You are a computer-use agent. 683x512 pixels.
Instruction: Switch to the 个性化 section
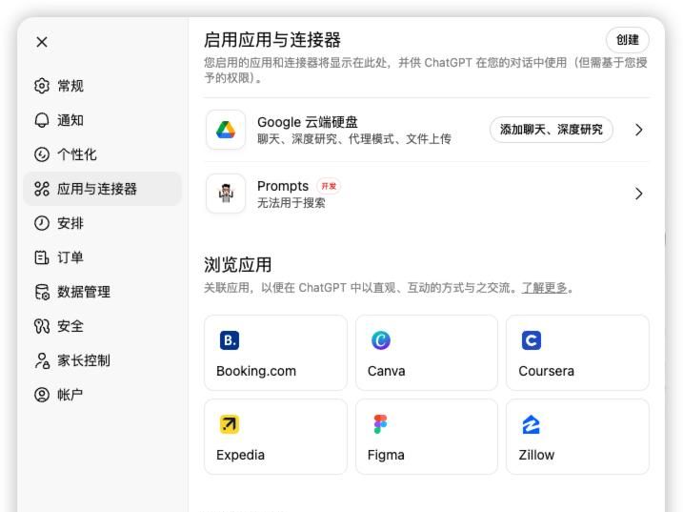point(102,154)
